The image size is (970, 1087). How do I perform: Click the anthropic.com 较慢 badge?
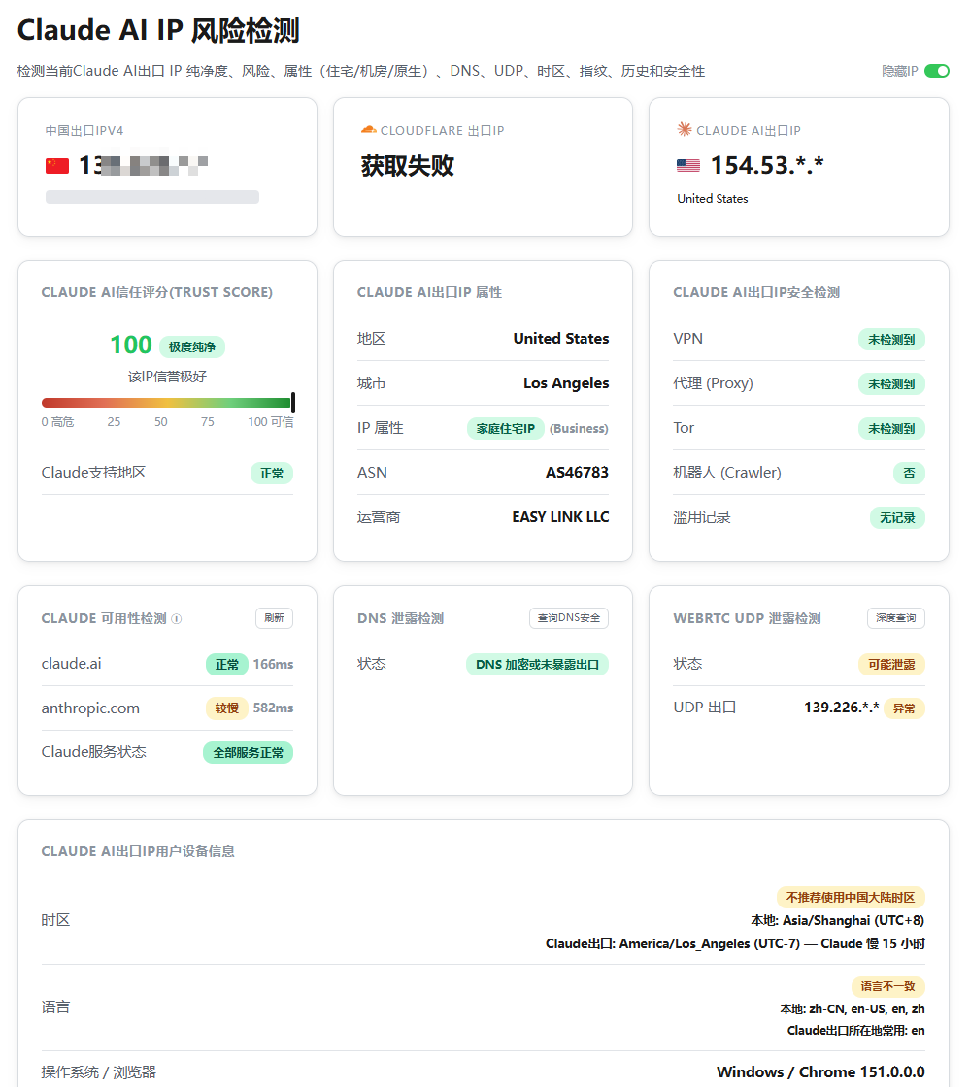(x=227, y=708)
